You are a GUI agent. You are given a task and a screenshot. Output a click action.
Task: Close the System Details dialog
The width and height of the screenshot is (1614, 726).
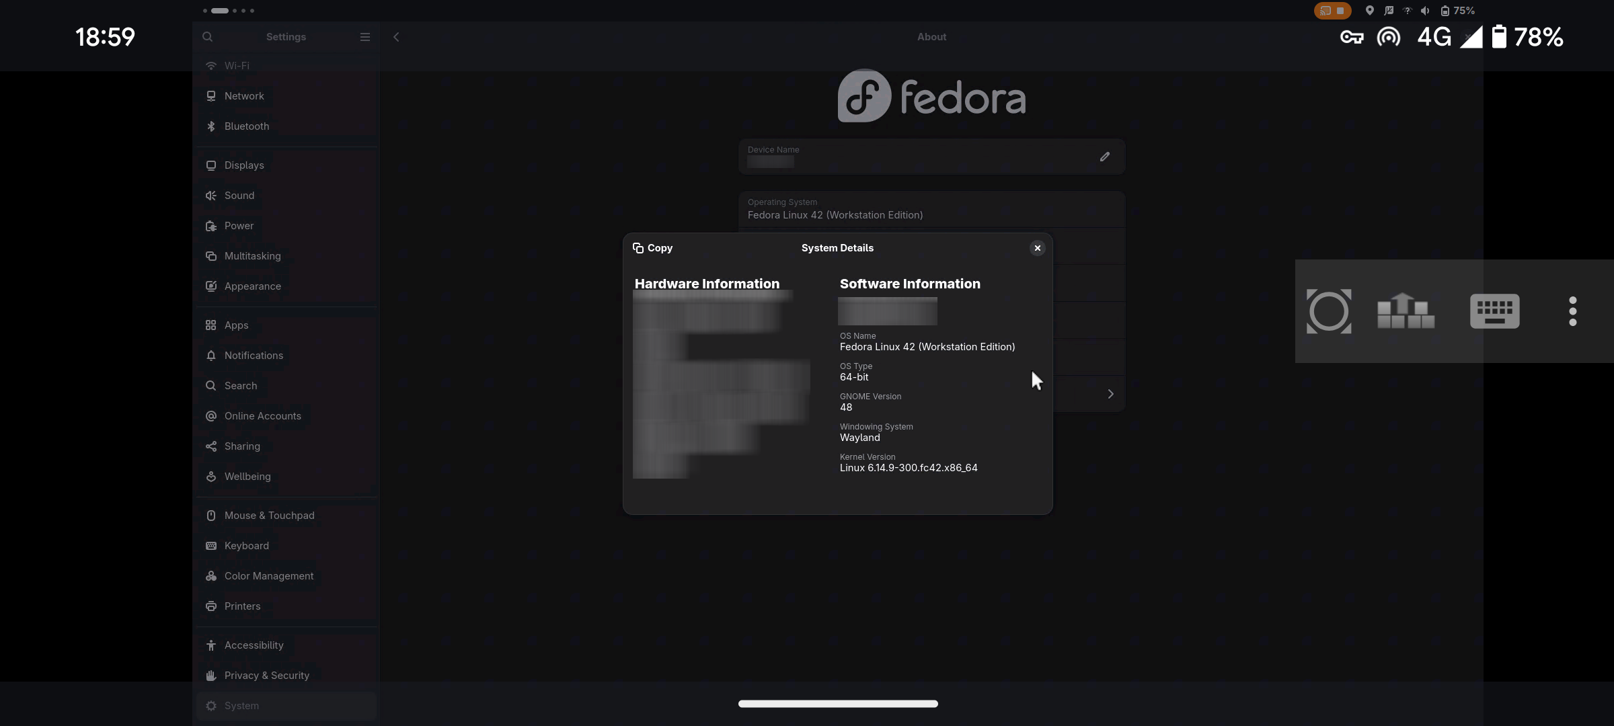pyautogui.click(x=1038, y=248)
